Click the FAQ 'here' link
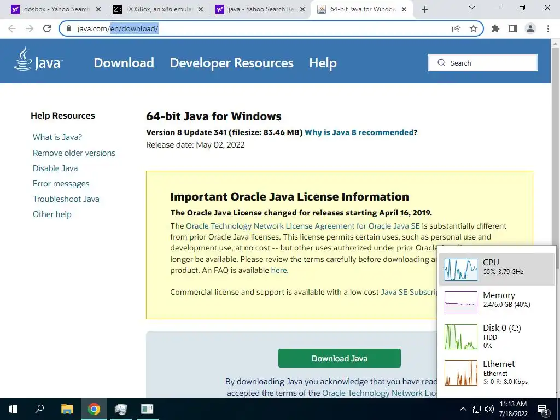Viewport: 560px width, 420px height. [278, 270]
